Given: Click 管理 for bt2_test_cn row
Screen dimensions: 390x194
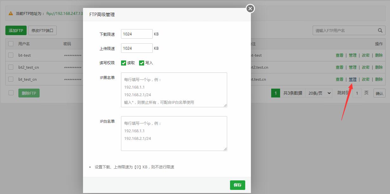Looking at the screenshot, I should click(x=353, y=67).
